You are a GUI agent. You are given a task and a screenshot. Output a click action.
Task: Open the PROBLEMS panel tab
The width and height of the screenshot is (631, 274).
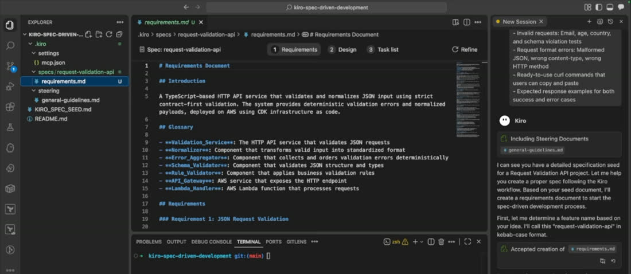pos(149,242)
